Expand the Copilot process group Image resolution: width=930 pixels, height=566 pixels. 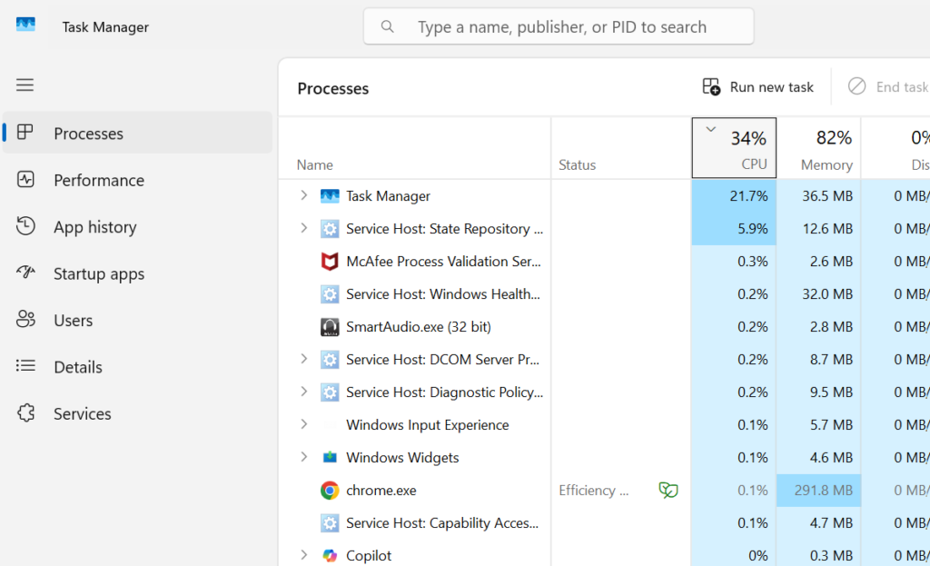tap(303, 555)
